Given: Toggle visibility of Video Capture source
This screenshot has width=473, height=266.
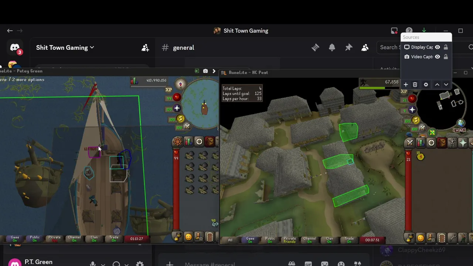Looking at the screenshot, I should [438, 57].
